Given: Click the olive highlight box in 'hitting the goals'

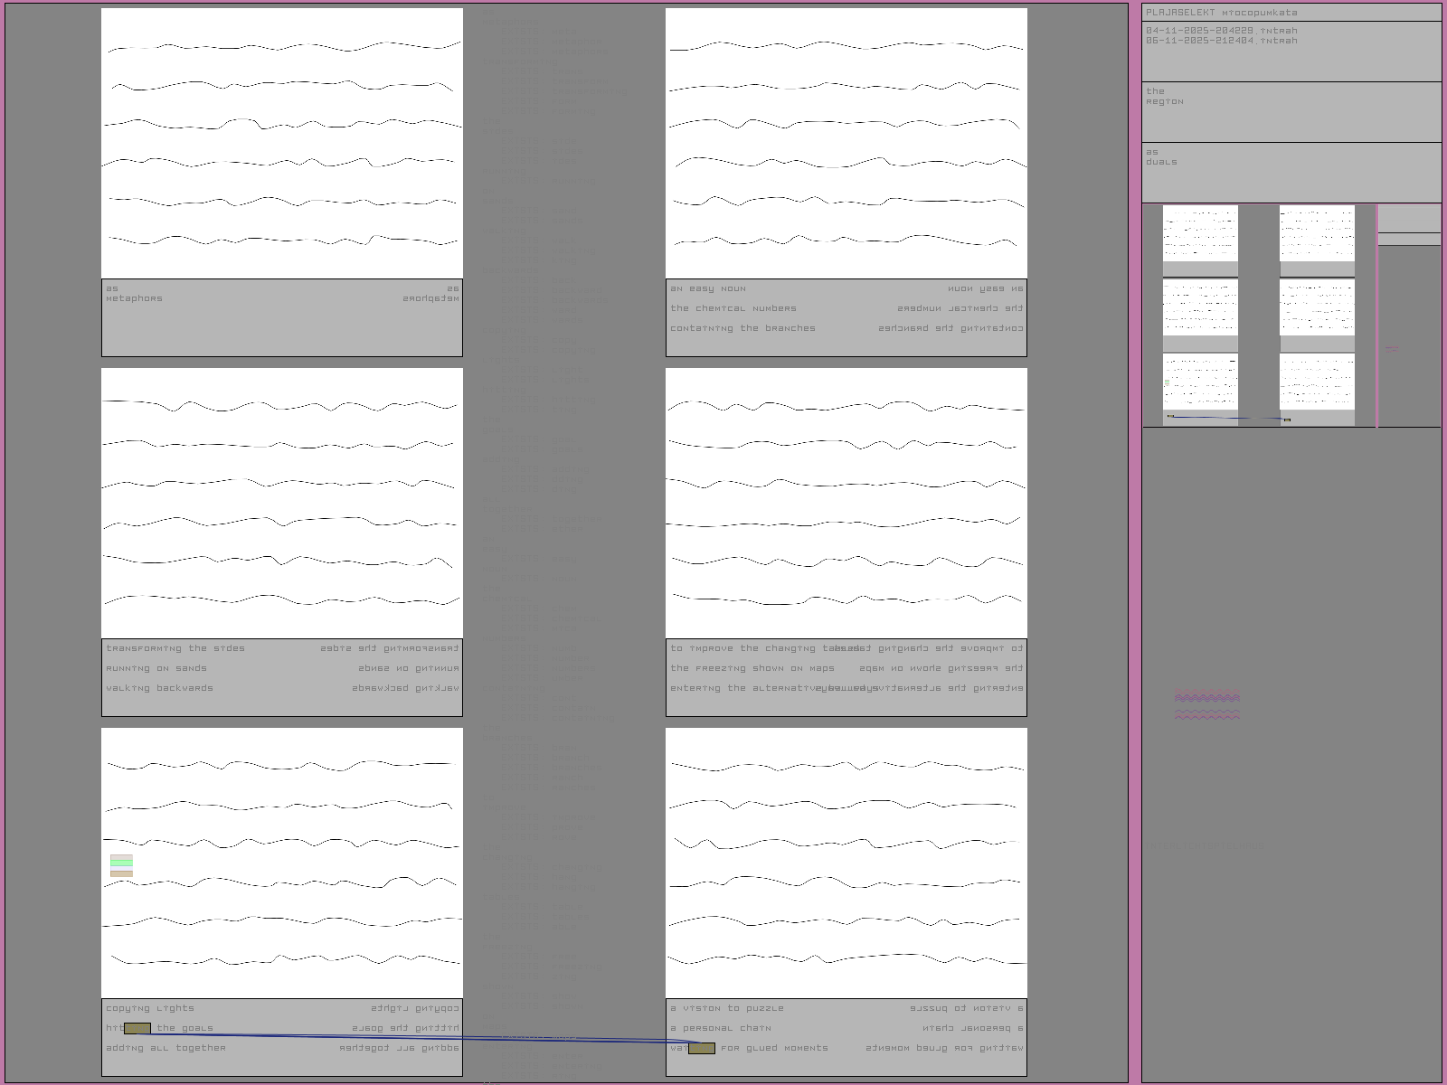Looking at the screenshot, I should tap(137, 1029).
